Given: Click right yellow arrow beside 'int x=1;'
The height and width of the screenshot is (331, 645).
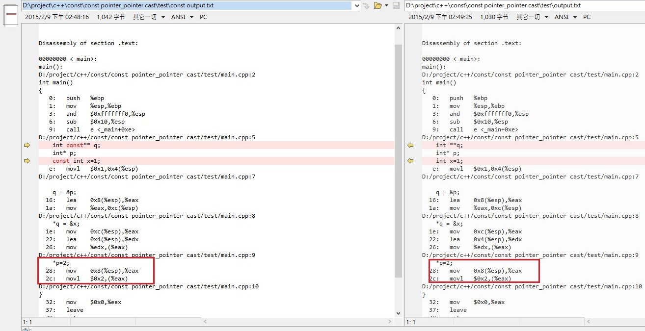Looking at the screenshot, I should [410, 161].
